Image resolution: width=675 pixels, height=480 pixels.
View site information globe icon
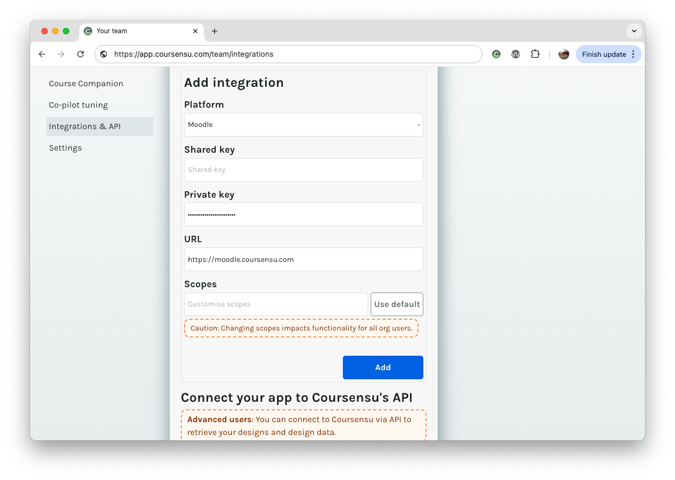pyautogui.click(x=104, y=54)
